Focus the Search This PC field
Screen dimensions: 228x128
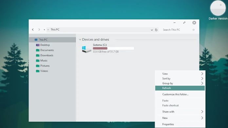[x=179, y=30]
